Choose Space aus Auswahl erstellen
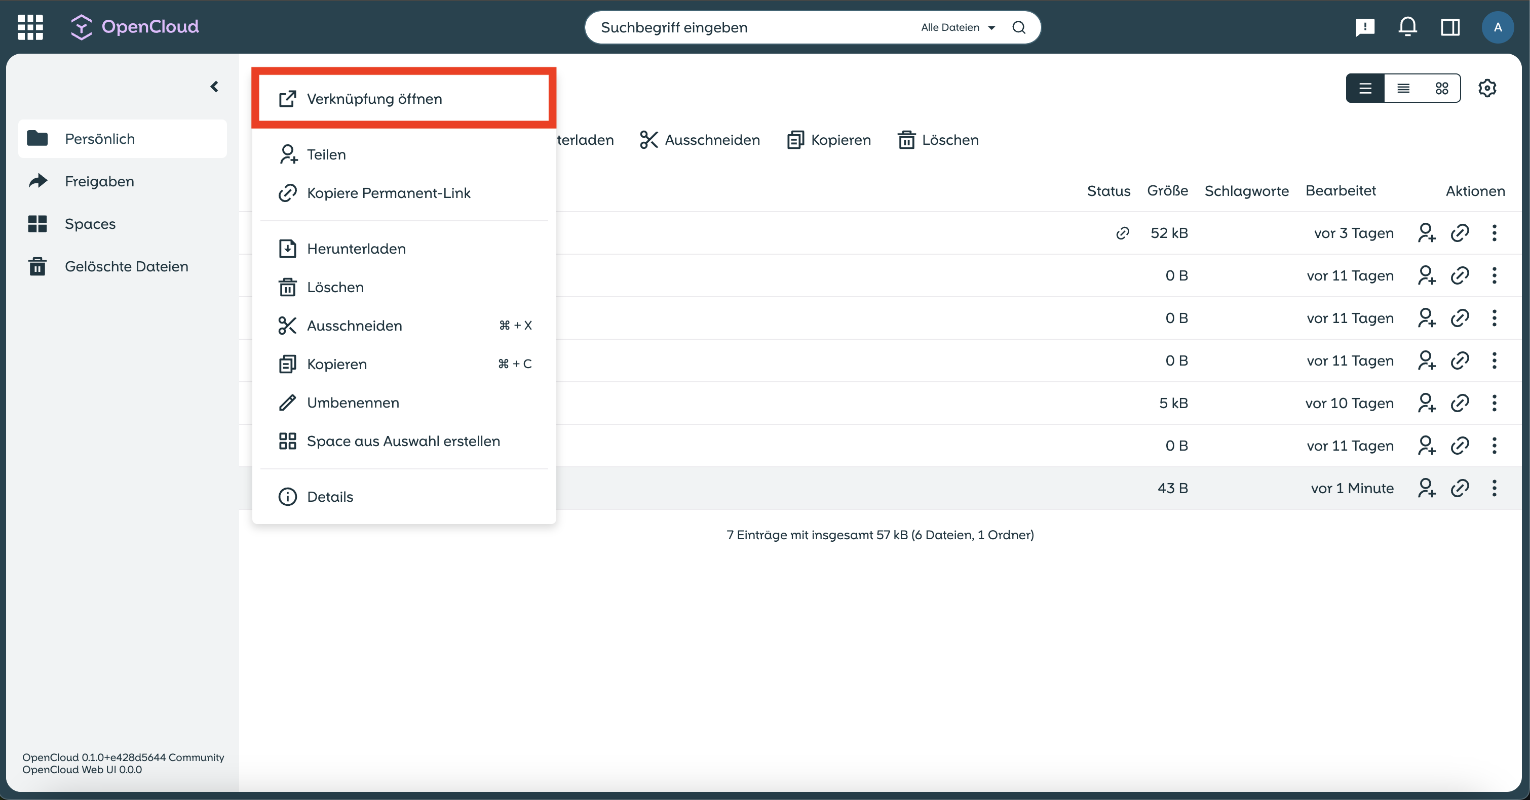 point(404,441)
